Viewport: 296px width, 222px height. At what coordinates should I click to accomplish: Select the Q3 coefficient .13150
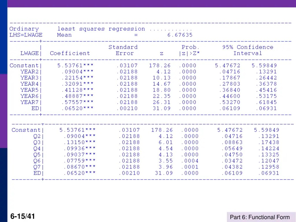coord(79,142)
